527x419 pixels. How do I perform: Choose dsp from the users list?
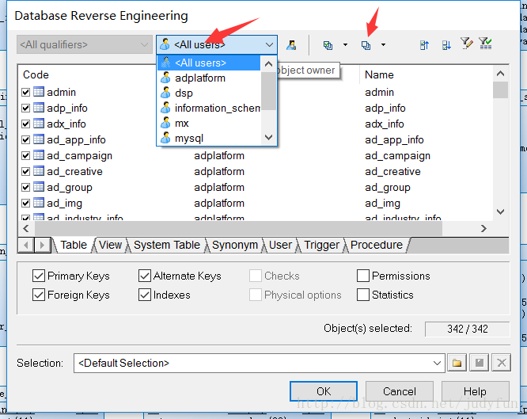pyautogui.click(x=209, y=93)
